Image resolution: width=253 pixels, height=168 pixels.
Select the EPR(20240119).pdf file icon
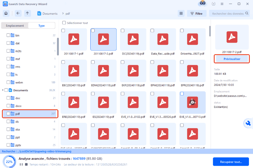pyautogui.click(x=193, y=71)
